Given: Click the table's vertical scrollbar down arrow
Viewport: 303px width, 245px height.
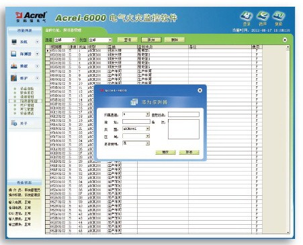Looking at the screenshot, I should [288, 232].
